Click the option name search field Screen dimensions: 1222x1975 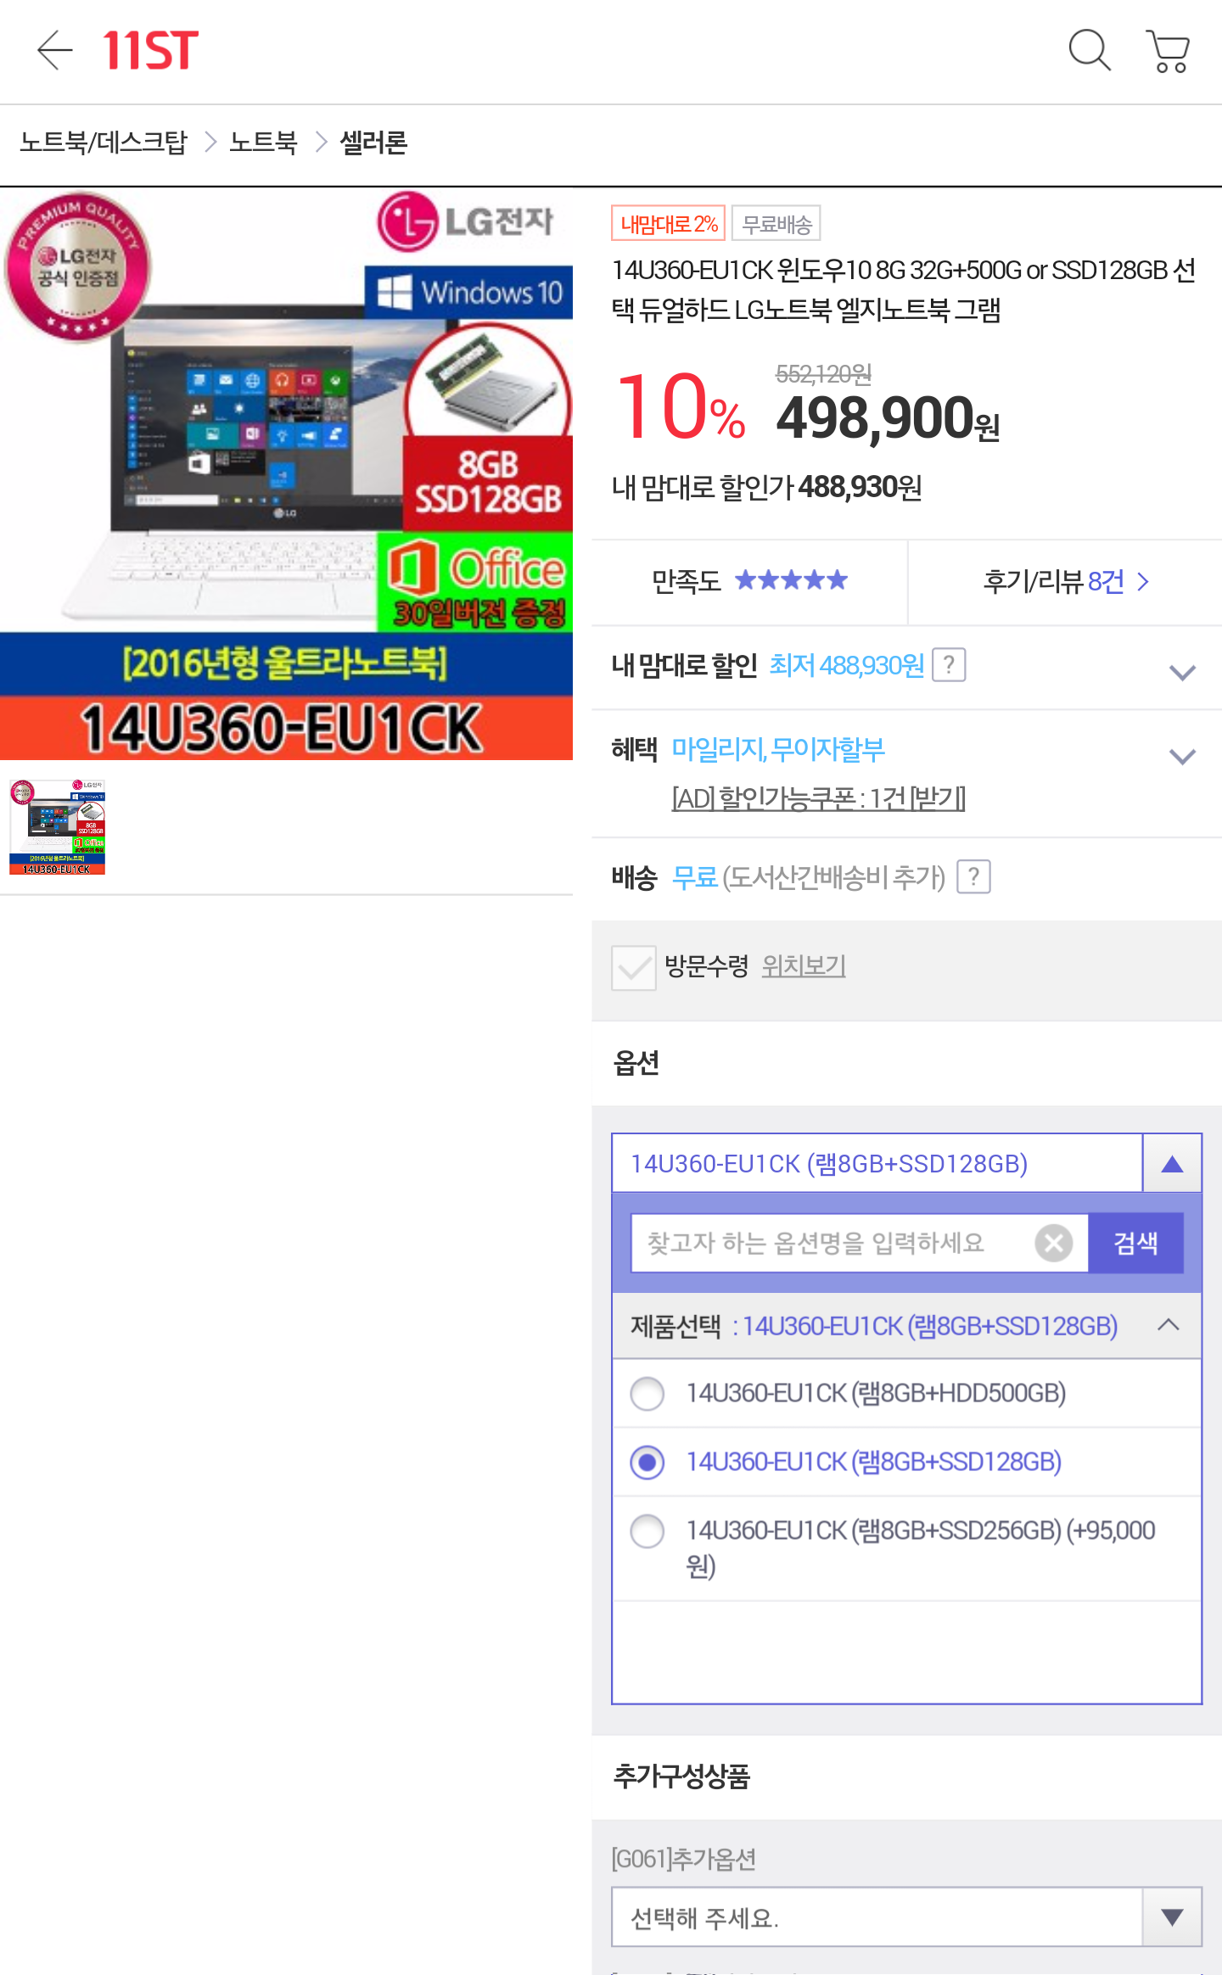[x=832, y=1244]
